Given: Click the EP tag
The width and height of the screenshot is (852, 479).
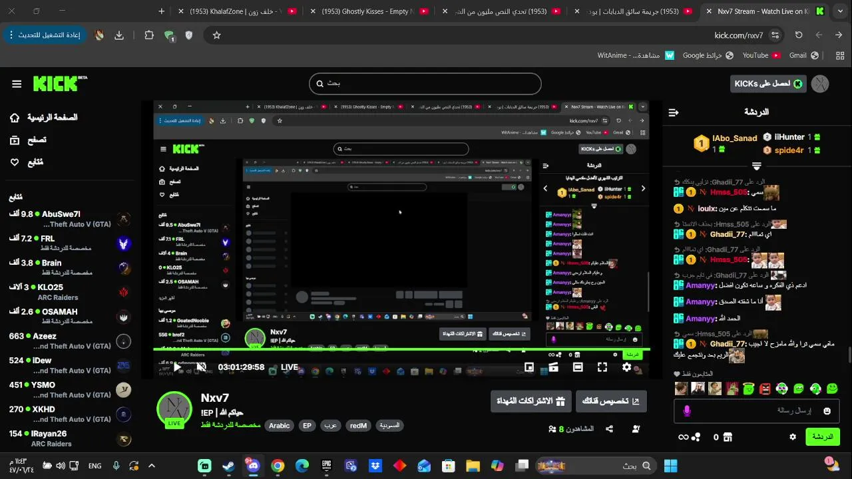Looking at the screenshot, I should click(x=307, y=426).
